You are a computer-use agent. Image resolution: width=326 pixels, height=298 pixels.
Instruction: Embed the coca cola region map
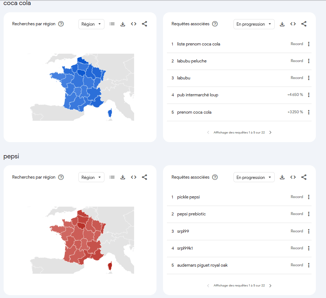[134, 24]
